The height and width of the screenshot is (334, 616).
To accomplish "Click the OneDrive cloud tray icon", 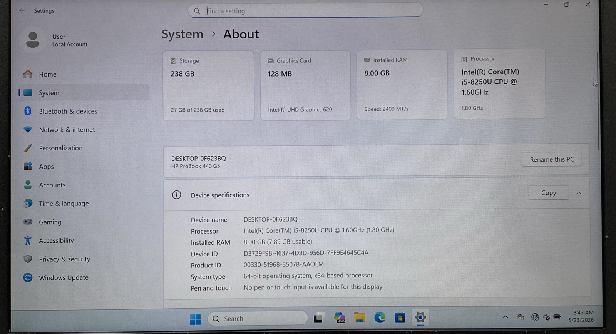I will pos(520,317).
